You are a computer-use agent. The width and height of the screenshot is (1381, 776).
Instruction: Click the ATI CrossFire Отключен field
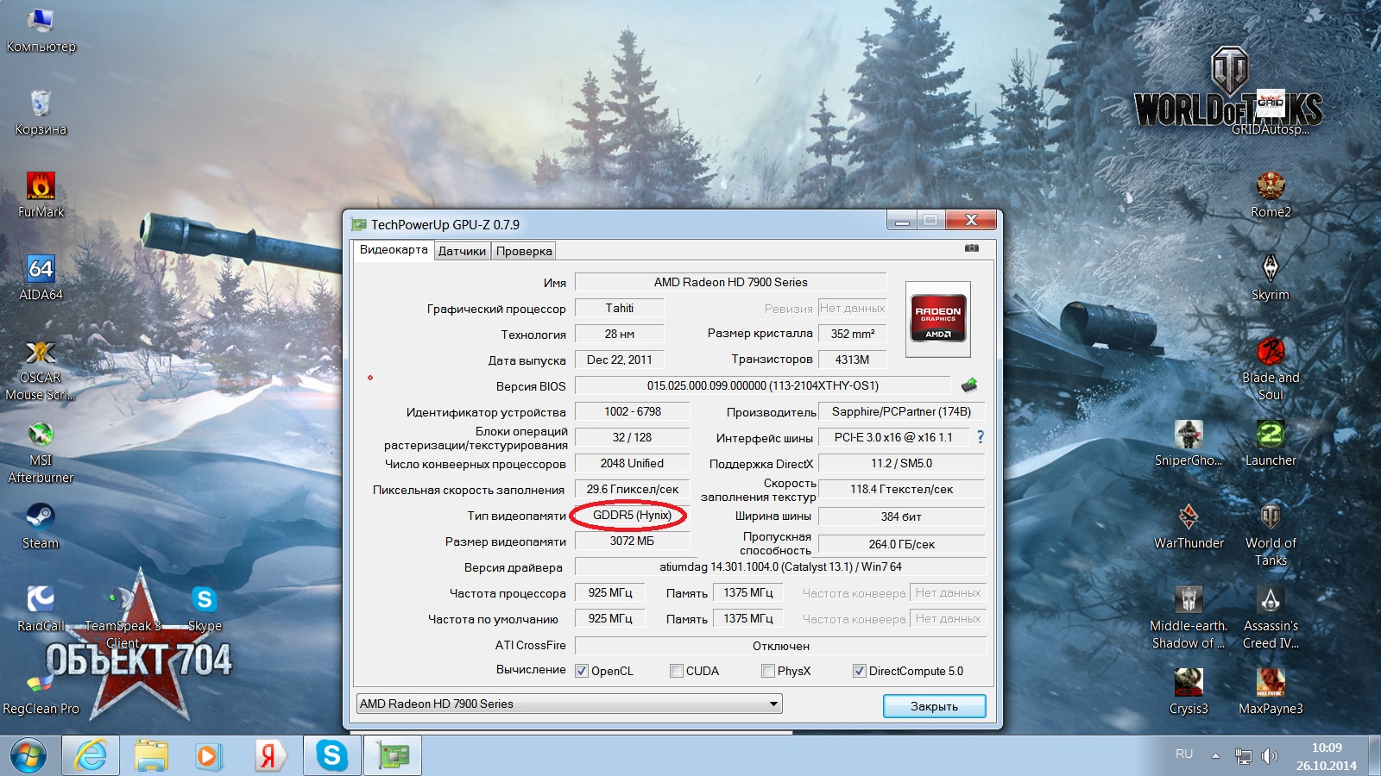[x=780, y=646]
